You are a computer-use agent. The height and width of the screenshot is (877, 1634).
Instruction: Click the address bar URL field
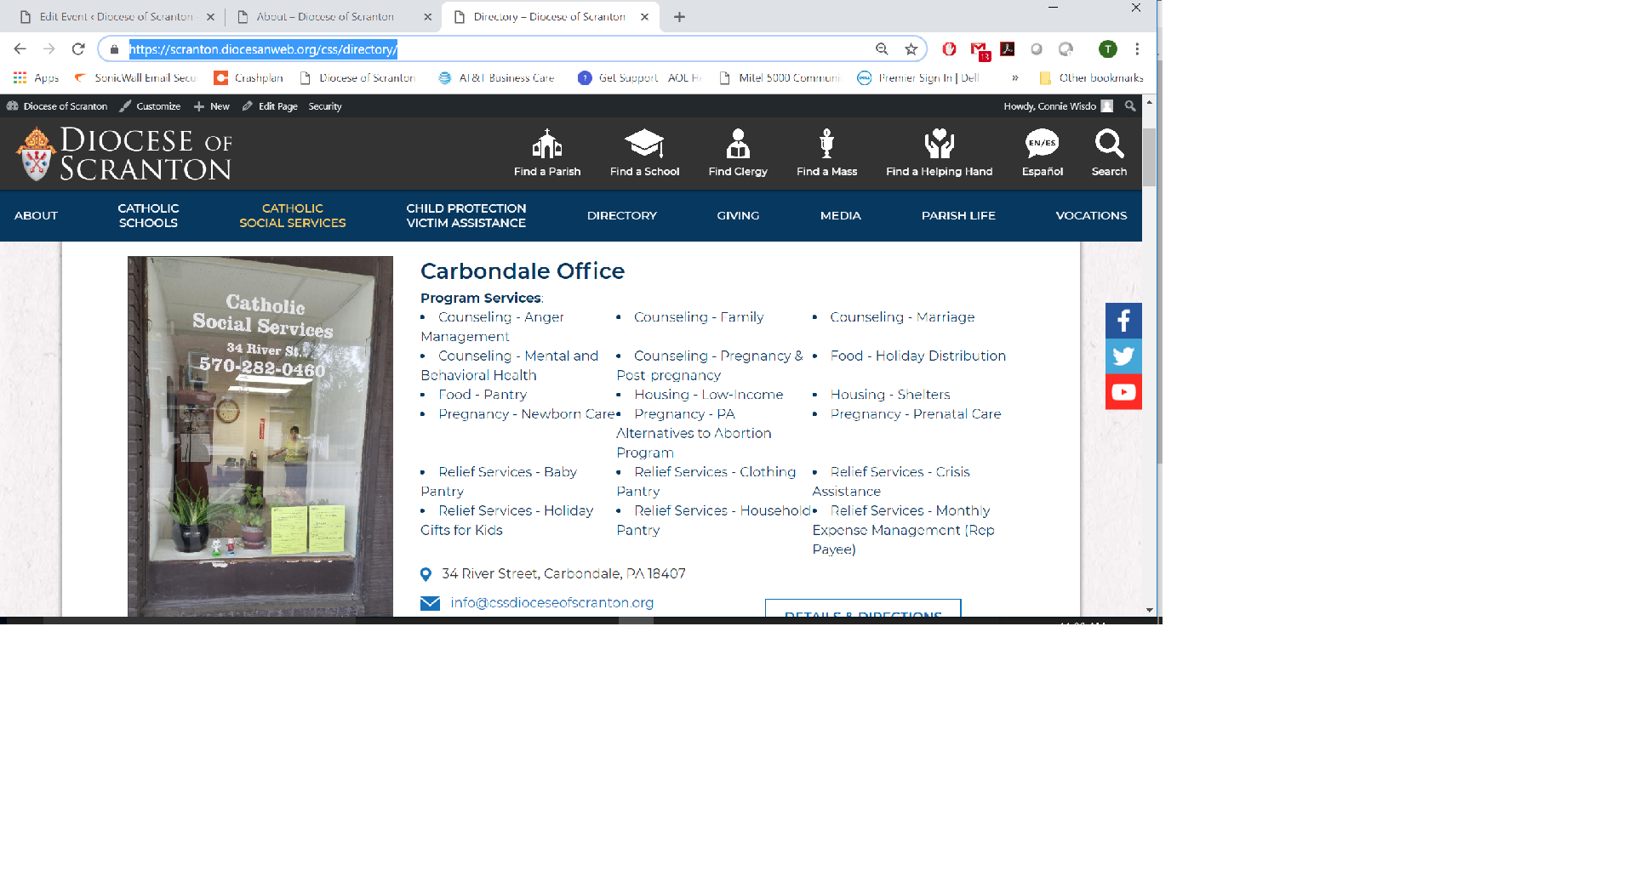(494, 49)
